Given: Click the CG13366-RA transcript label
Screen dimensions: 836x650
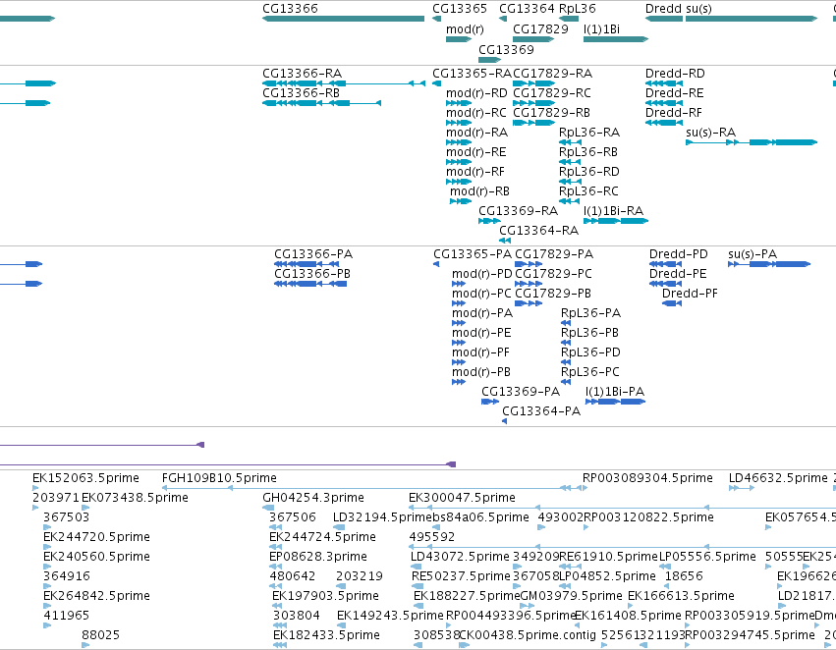Looking at the screenshot, I should [302, 74].
